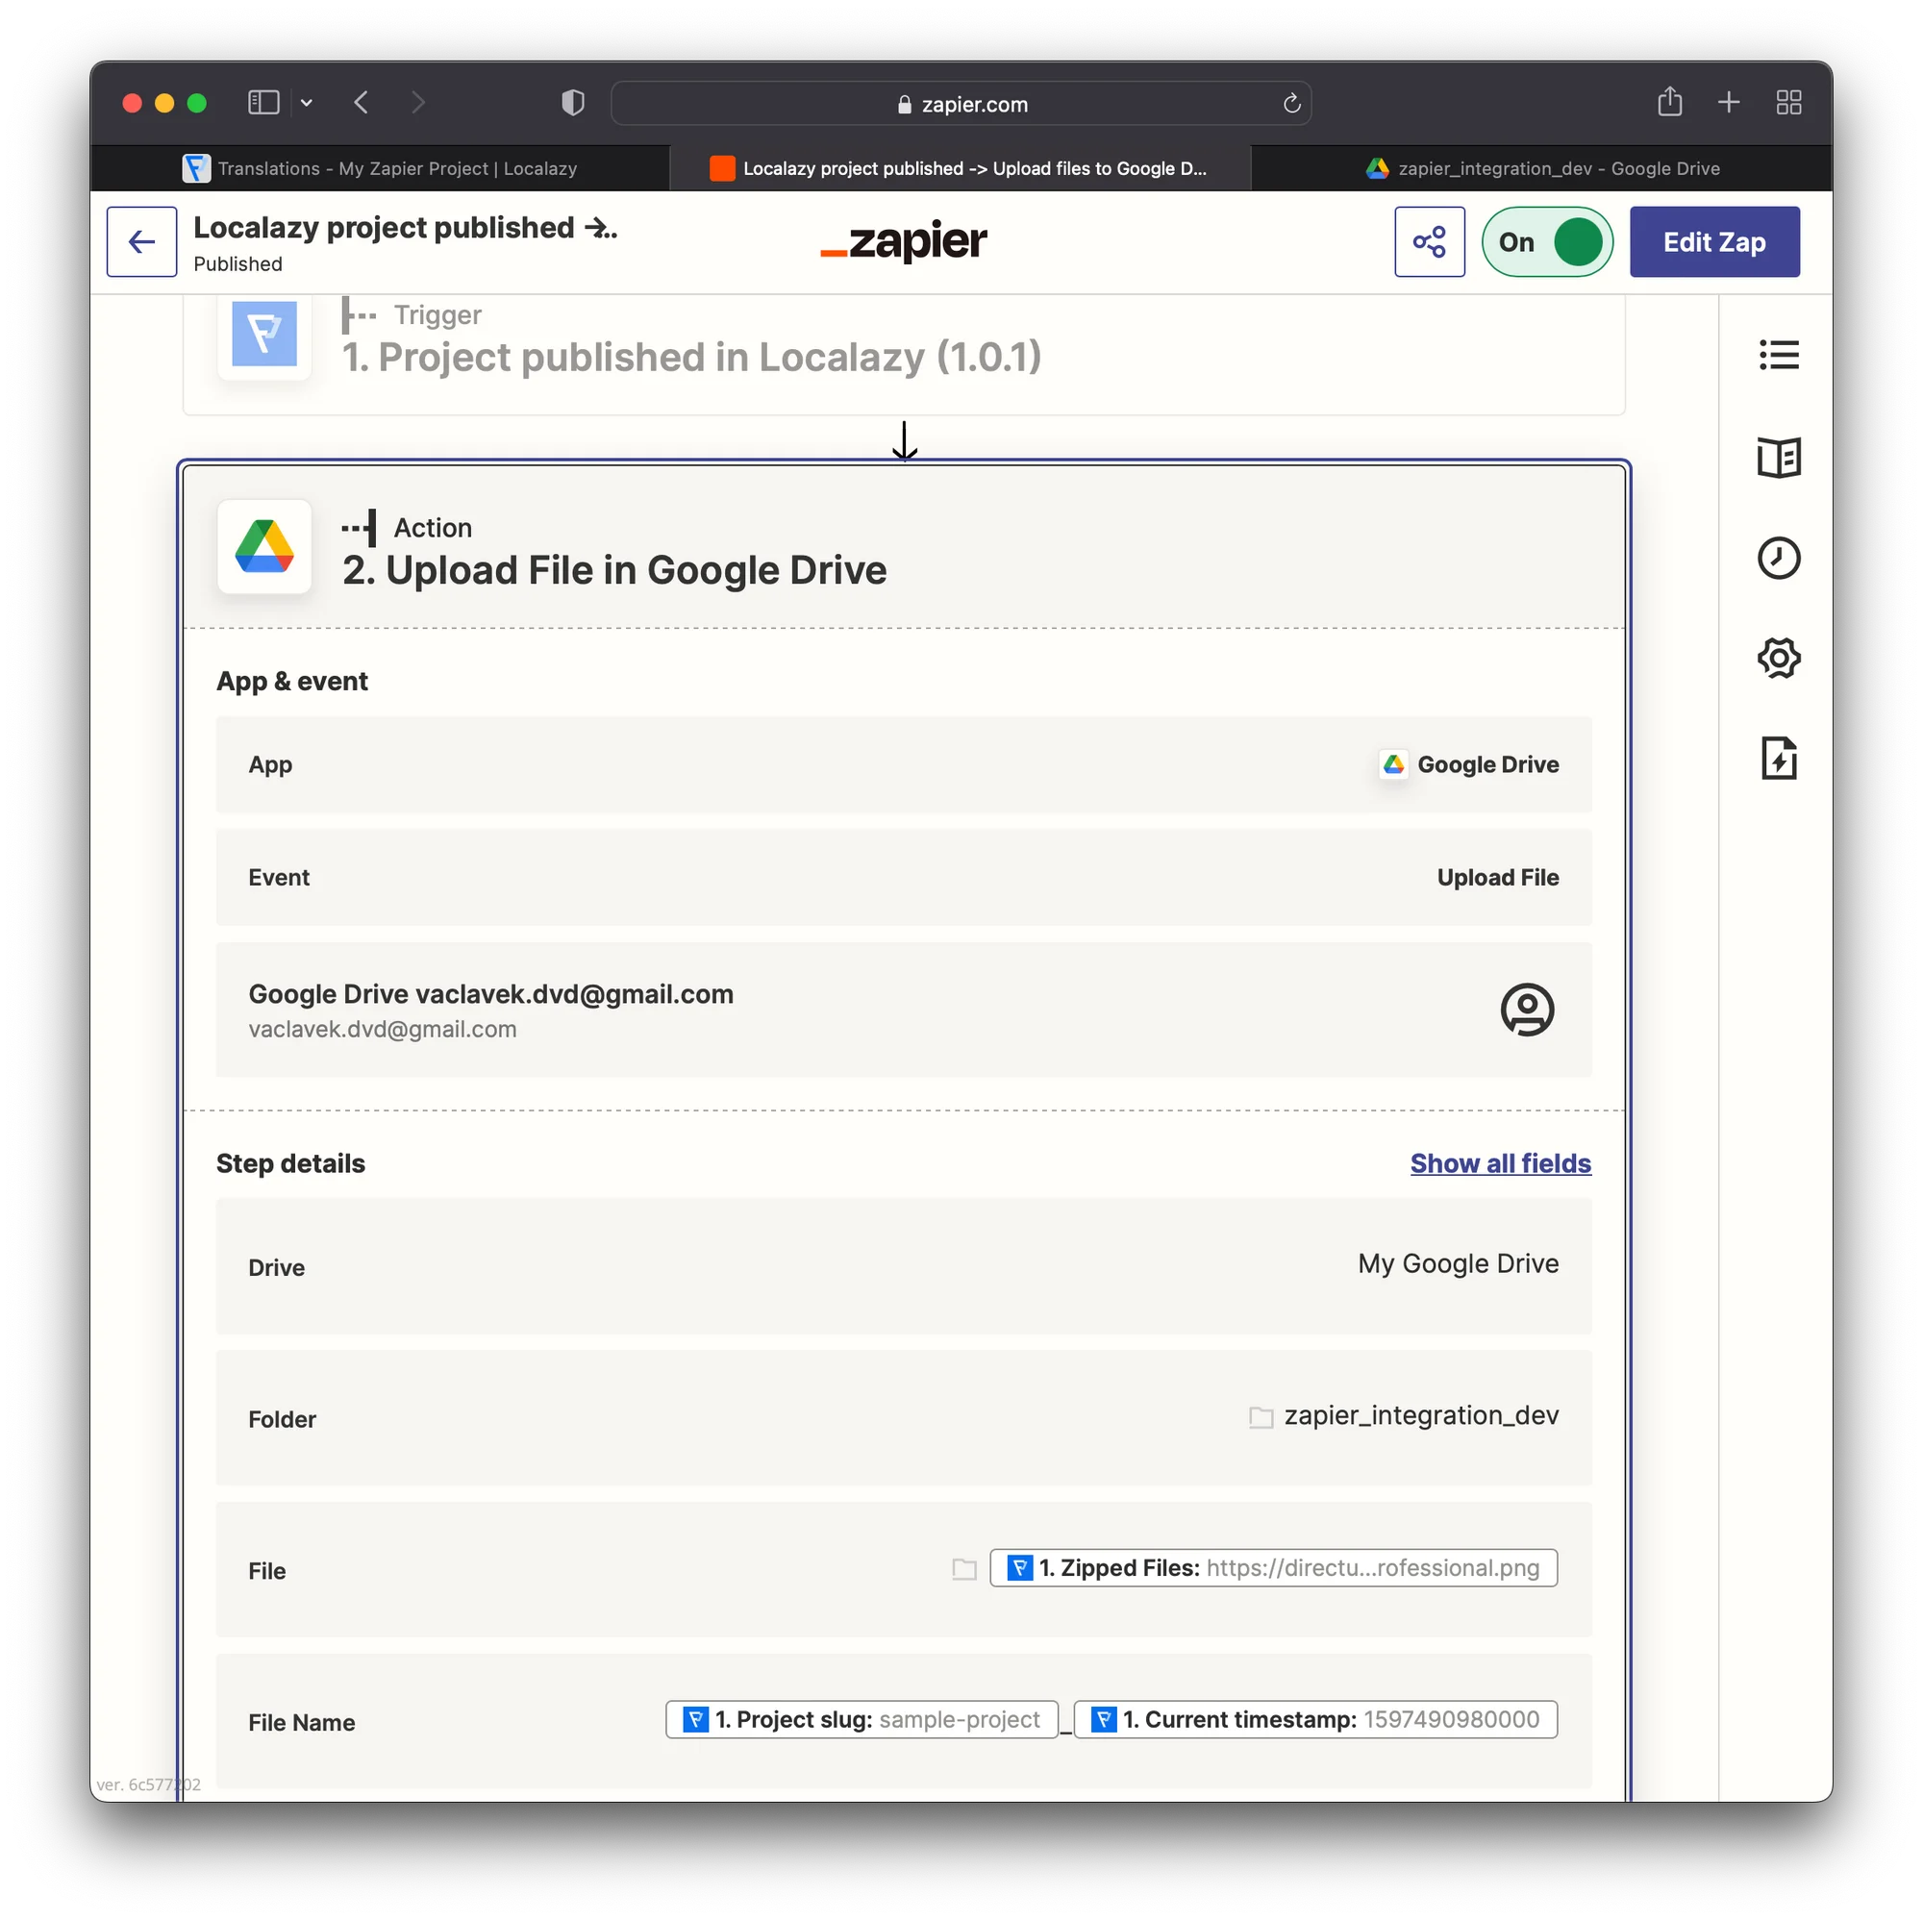
Task: Click the Google Drive app logo in Action
Action: tap(264, 546)
